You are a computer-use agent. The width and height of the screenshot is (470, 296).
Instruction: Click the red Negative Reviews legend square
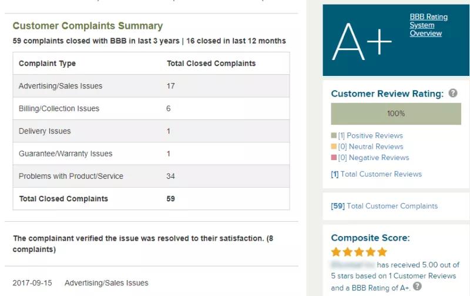pyautogui.click(x=334, y=158)
